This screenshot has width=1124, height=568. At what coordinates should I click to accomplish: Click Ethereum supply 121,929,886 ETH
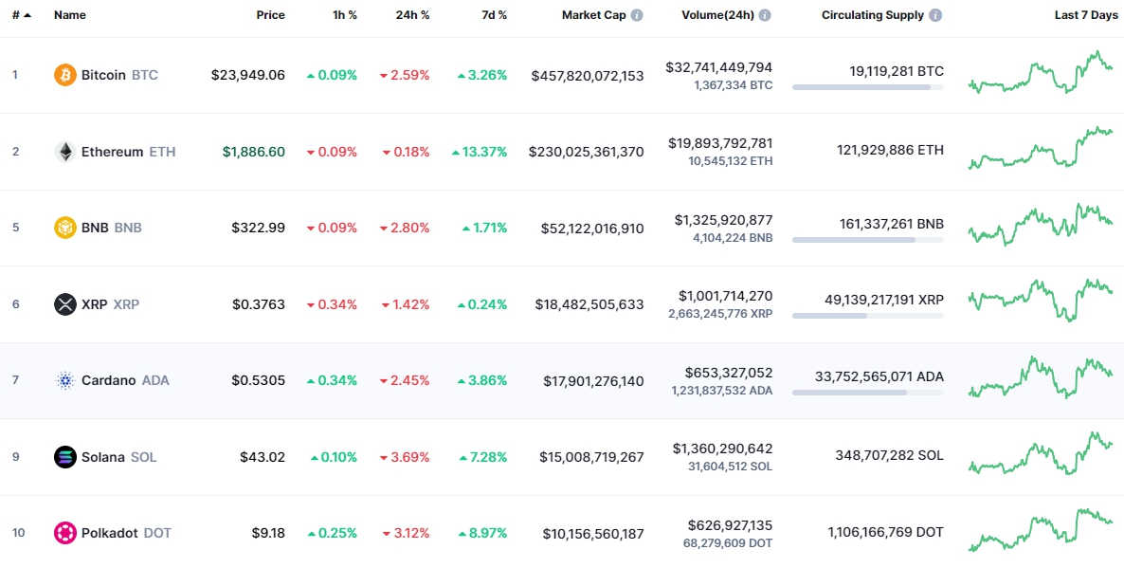[890, 150]
